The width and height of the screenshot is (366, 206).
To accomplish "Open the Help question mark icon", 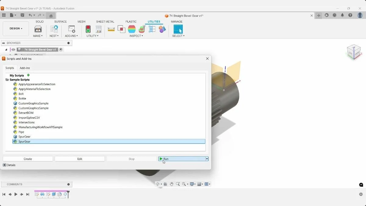I will (350, 15).
